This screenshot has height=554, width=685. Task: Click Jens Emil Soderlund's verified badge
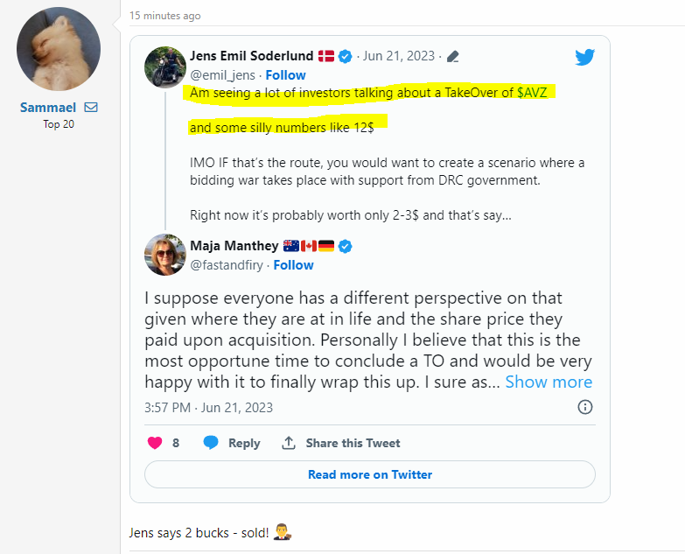[x=346, y=56]
